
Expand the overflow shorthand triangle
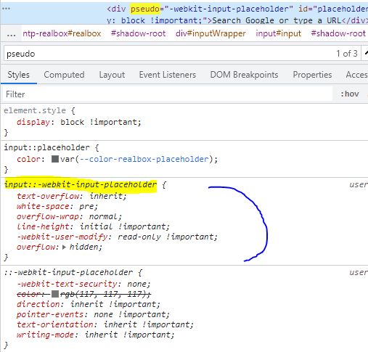tap(64, 247)
